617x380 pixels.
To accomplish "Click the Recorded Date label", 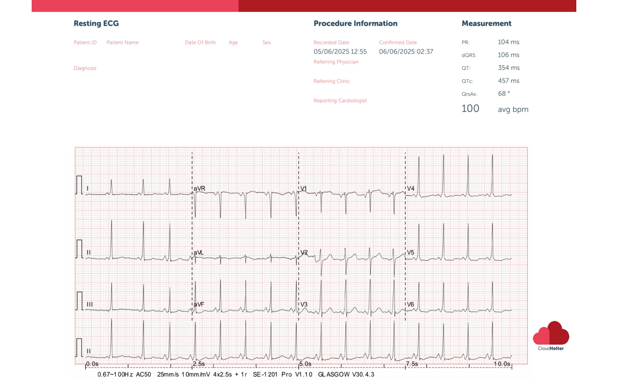I will [x=331, y=42].
